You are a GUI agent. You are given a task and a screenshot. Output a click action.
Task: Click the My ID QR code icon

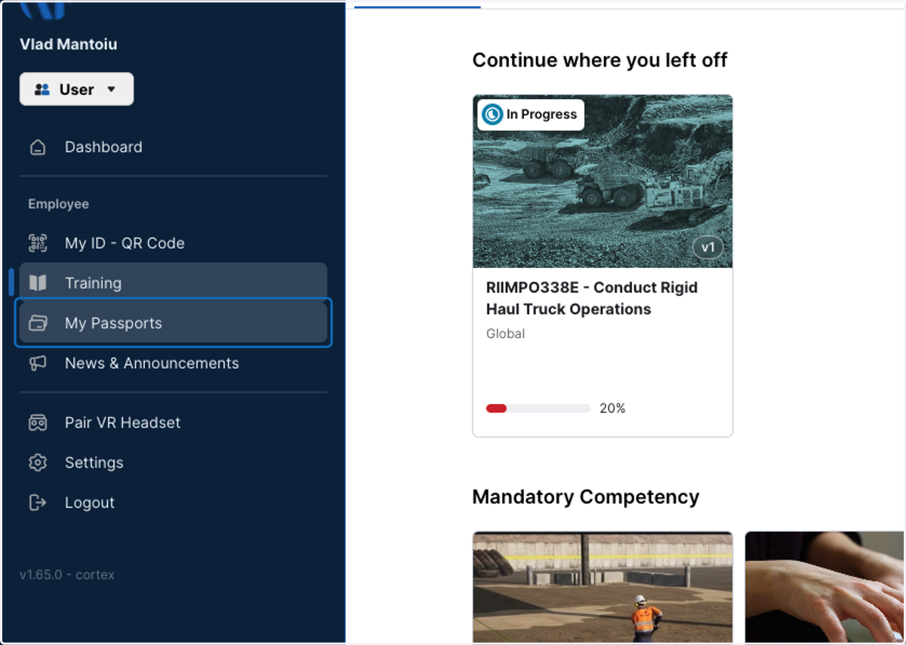click(38, 243)
